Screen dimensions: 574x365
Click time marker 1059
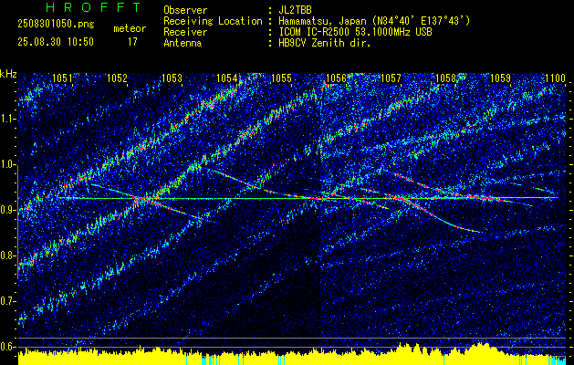point(500,78)
